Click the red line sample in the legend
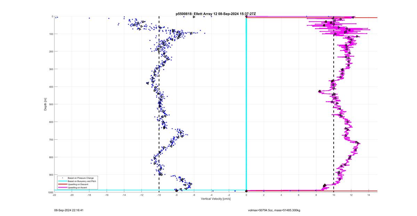This screenshot has height=216, width=417. (x=62, y=184)
